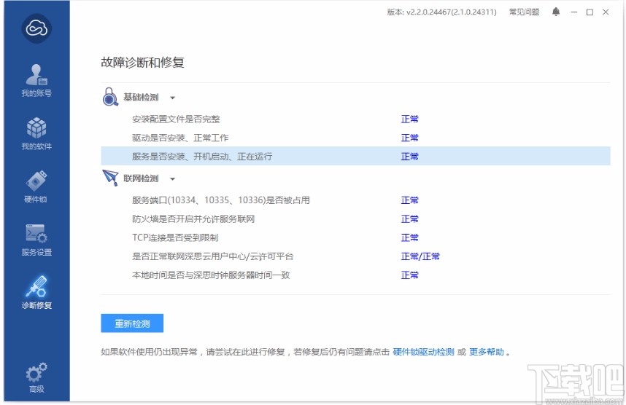Screen dimensions: 626x405
Task: Click the 联网检测 paper plane icon
Action: point(111,178)
